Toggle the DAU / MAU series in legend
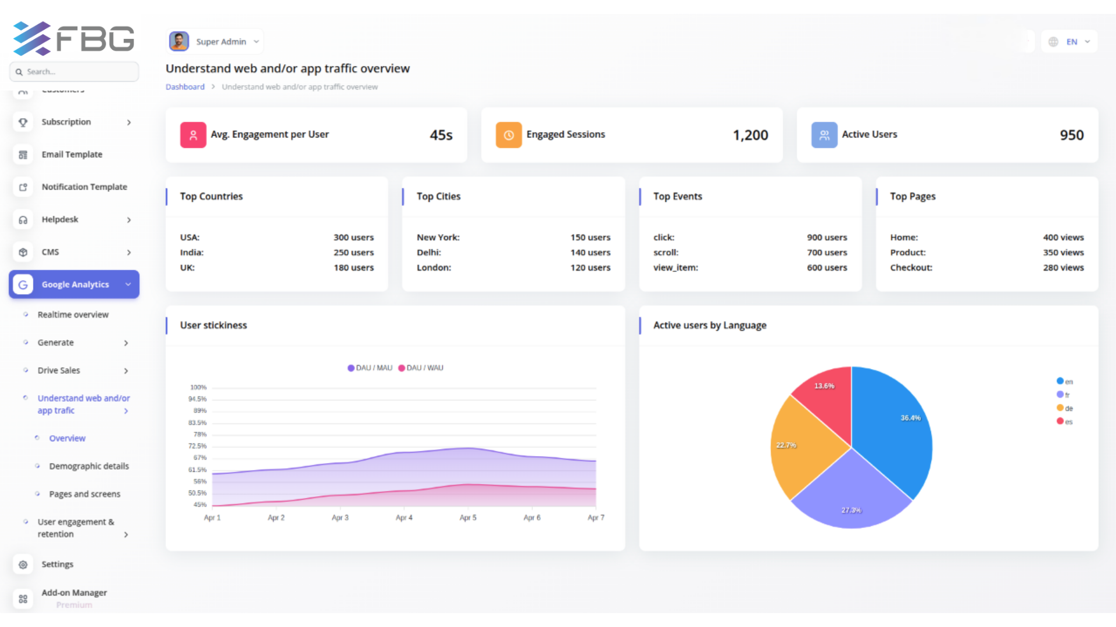 coord(370,368)
